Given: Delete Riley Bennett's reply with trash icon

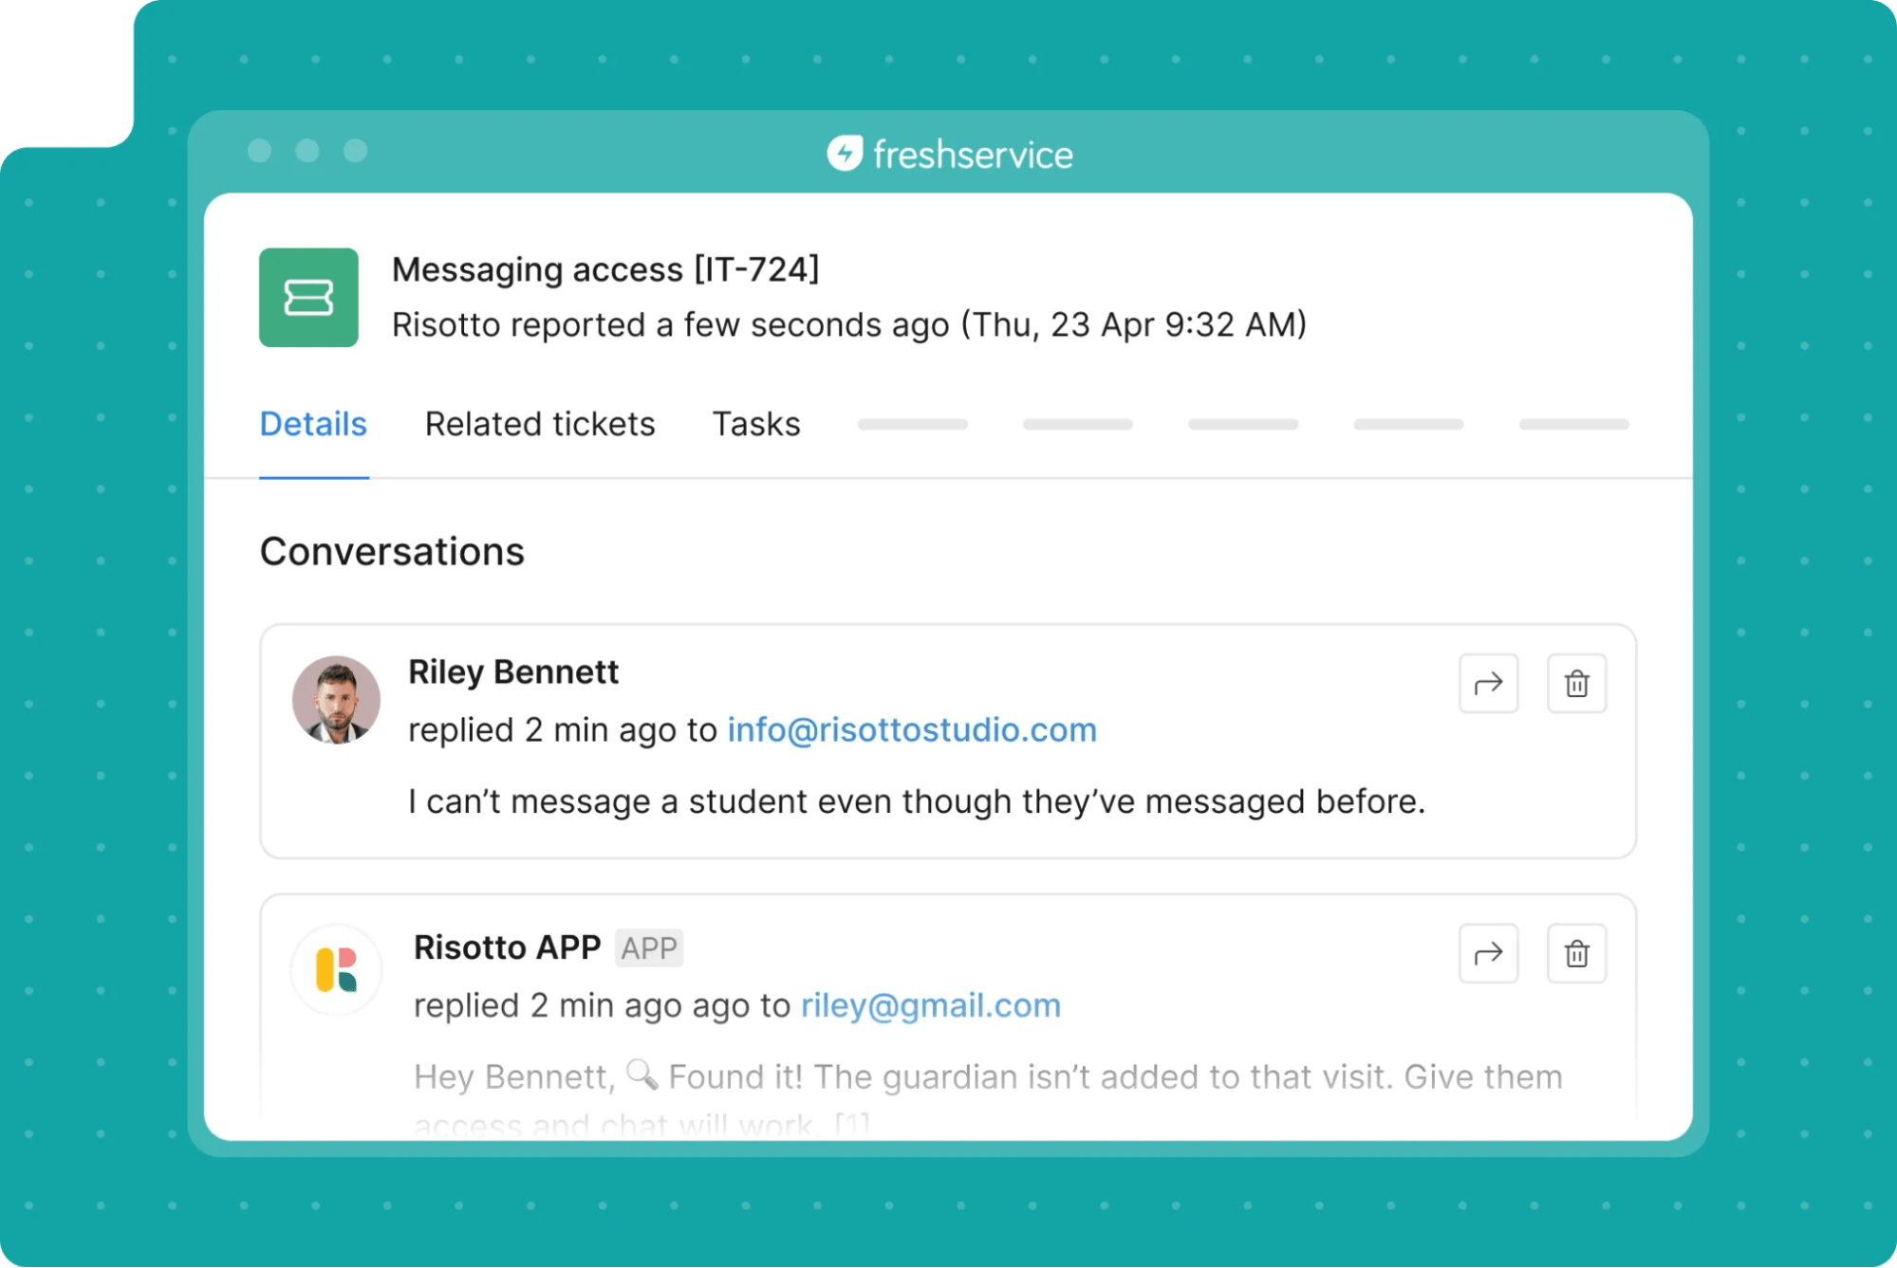Looking at the screenshot, I should (1576, 683).
